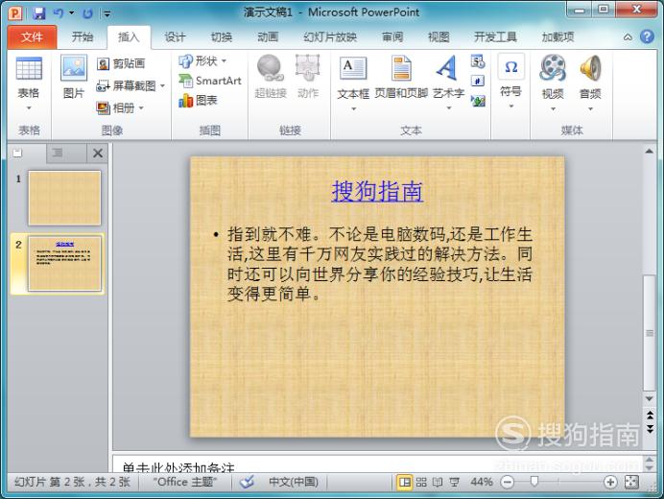The width and height of the screenshot is (664, 499).
Task: Expand the 艺术字 dropdown arrow
Action: (x=449, y=108)
